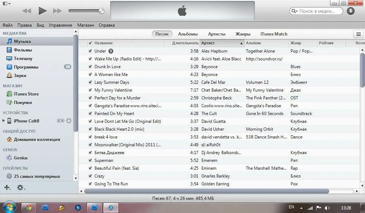Sort by the Альбом column header
The height and width of the screenshot is (213, 365).
coord(266,43)
